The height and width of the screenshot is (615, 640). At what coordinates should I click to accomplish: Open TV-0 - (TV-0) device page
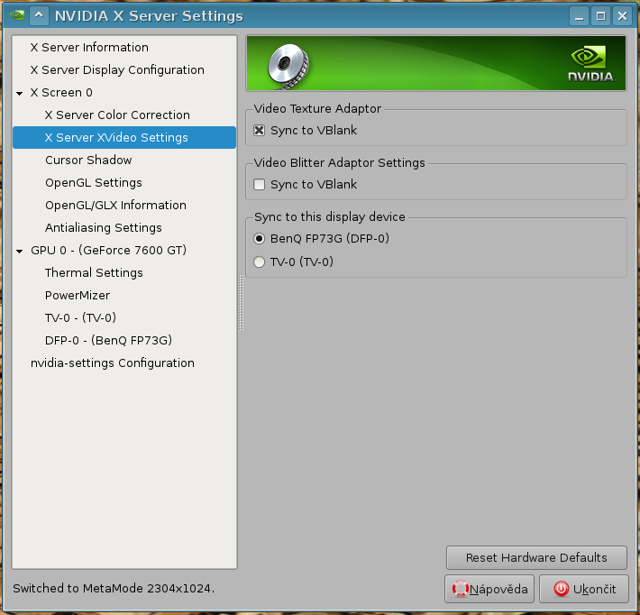(80, 317)
